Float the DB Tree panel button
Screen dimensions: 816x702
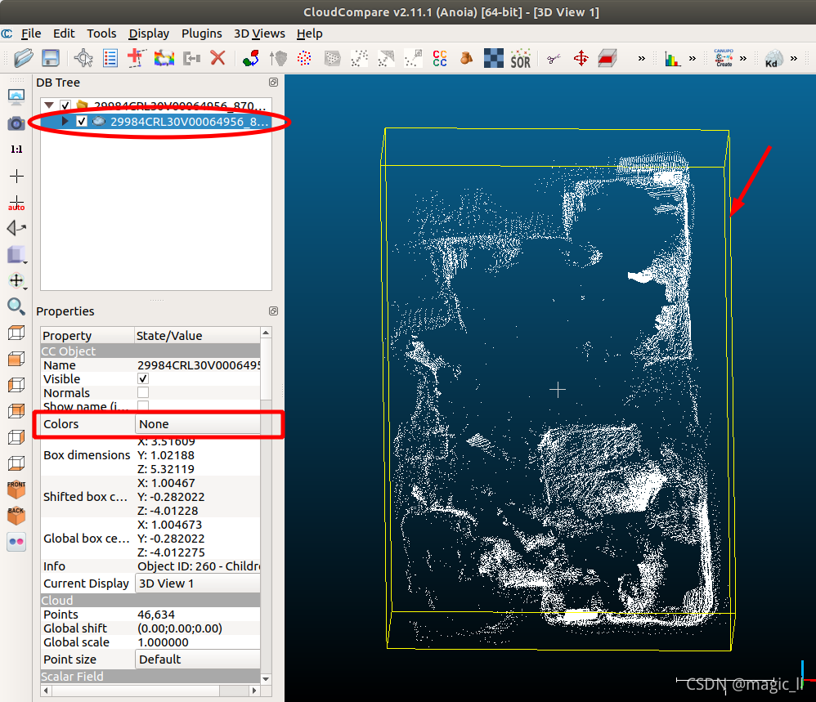[273, 83]
